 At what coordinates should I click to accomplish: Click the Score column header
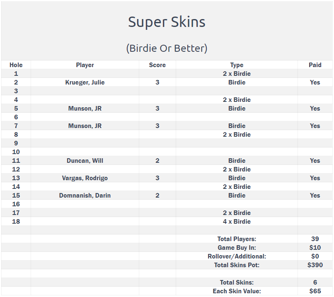coord(157,65)
